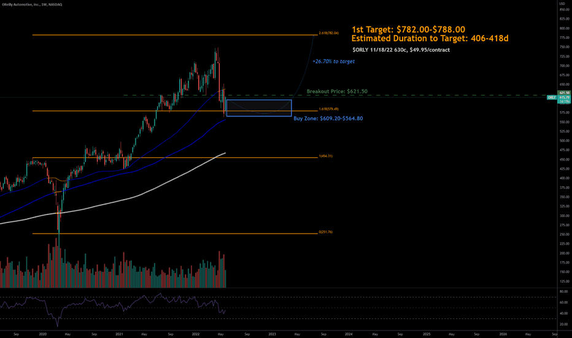Click the ORLY symbol tag on price scale
Screen dimensions: 572x338
tap(552, 98)
